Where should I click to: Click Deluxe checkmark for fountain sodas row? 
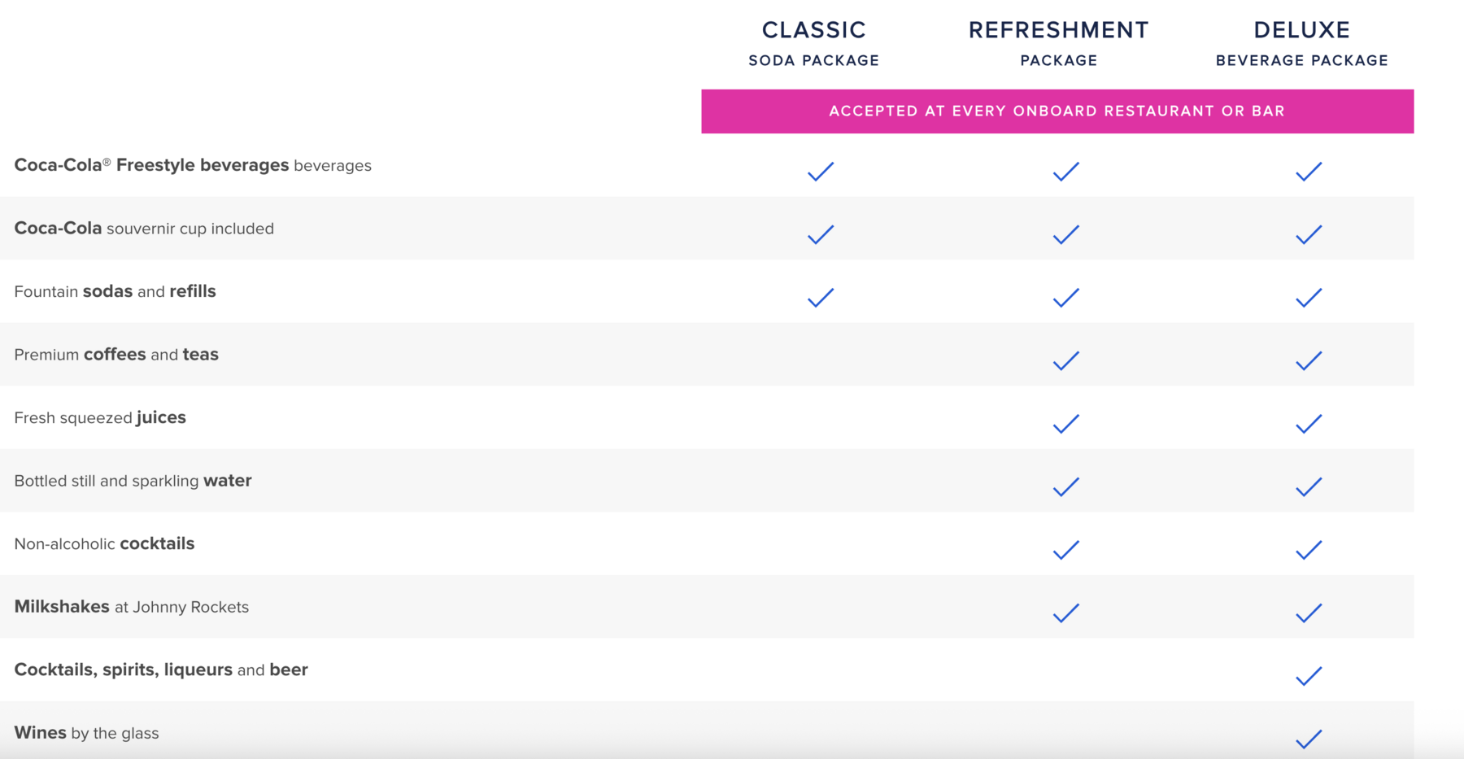coord(1309,298)
